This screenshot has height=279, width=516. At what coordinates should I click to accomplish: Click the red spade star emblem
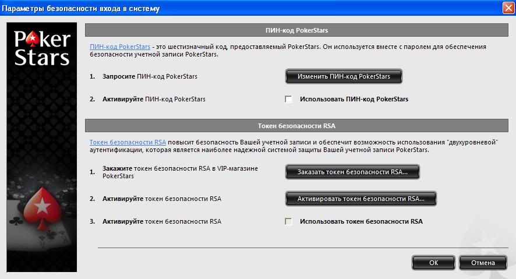42,208
